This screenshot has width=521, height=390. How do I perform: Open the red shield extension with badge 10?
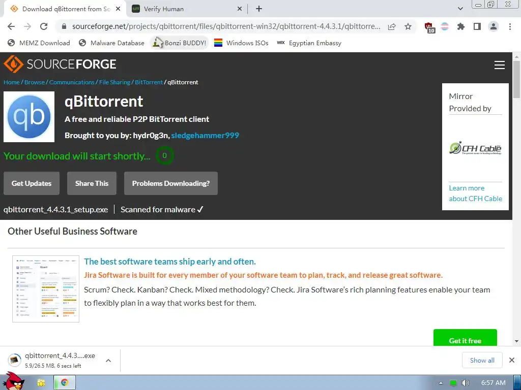click(x=429, y=27)
